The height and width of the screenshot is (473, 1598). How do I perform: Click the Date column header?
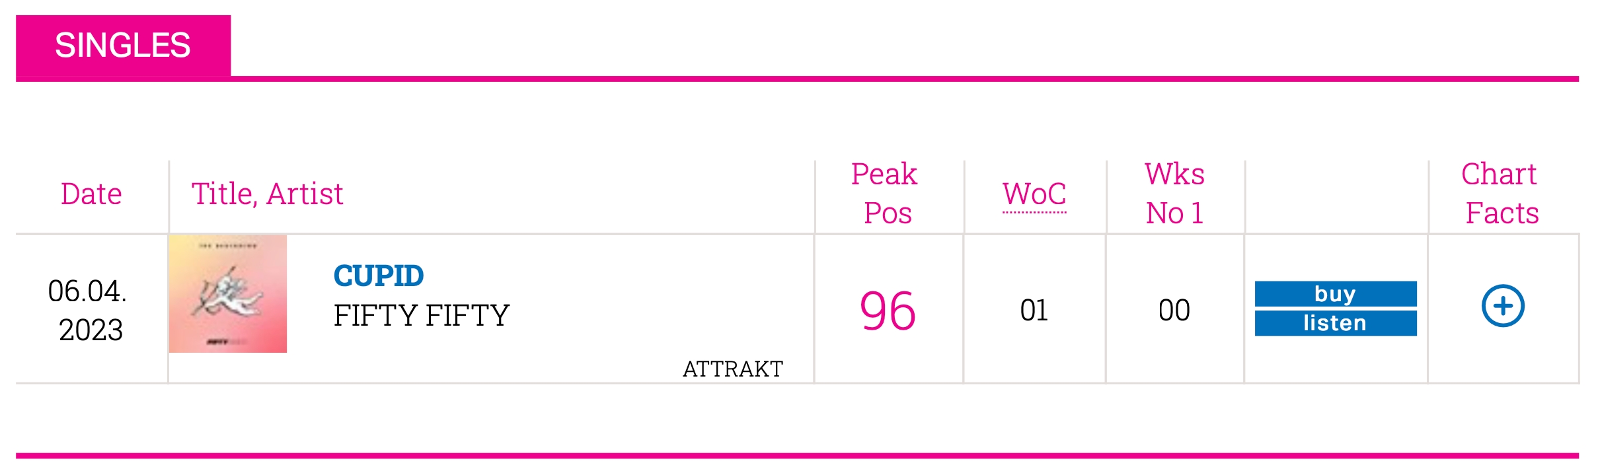[x=91, y=194]
